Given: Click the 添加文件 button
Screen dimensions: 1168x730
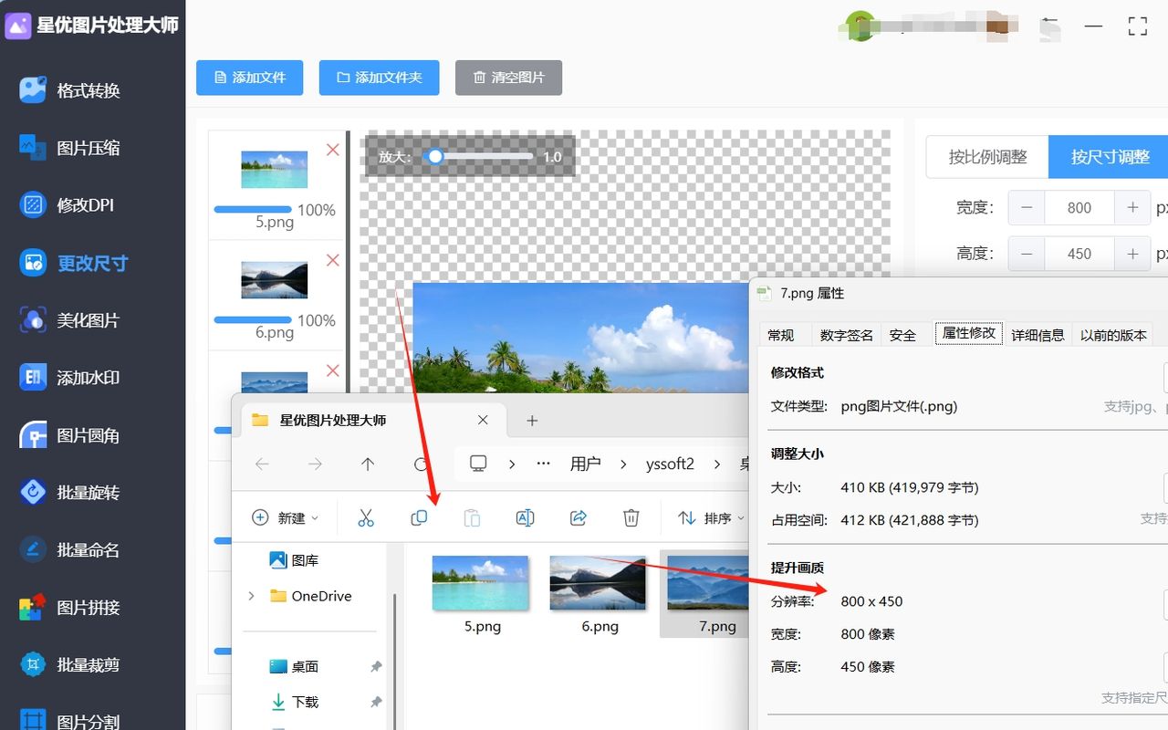Looking at the screenshot, I should (249, 78).
